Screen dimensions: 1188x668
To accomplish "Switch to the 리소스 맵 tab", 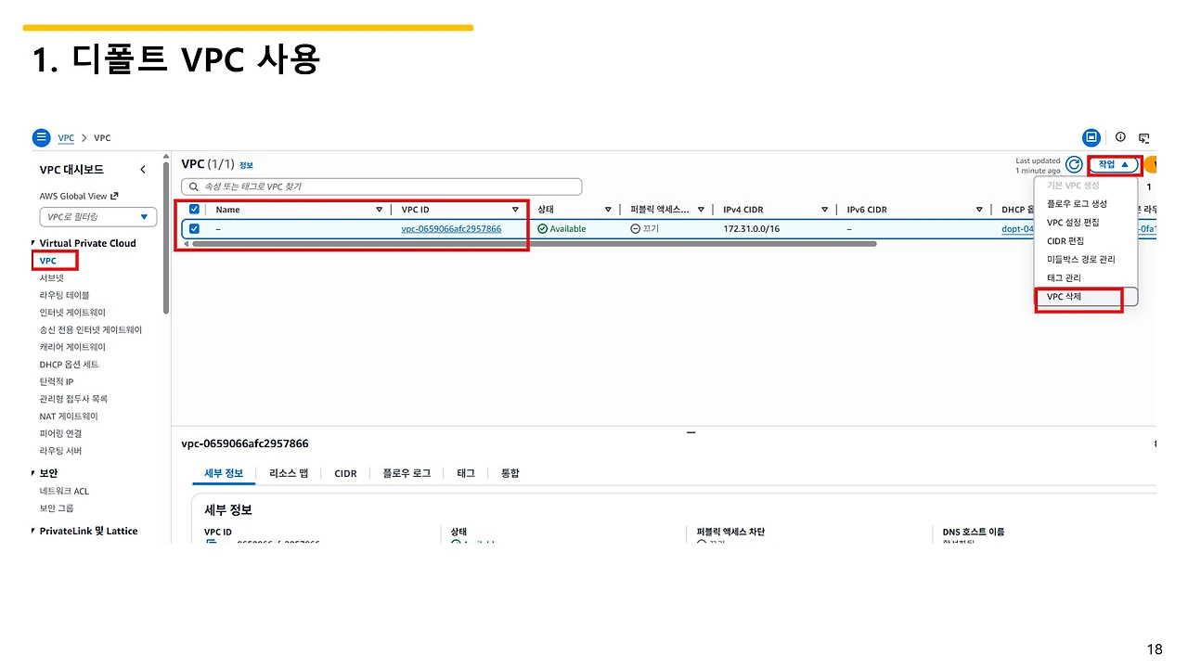I will point(288,473).
